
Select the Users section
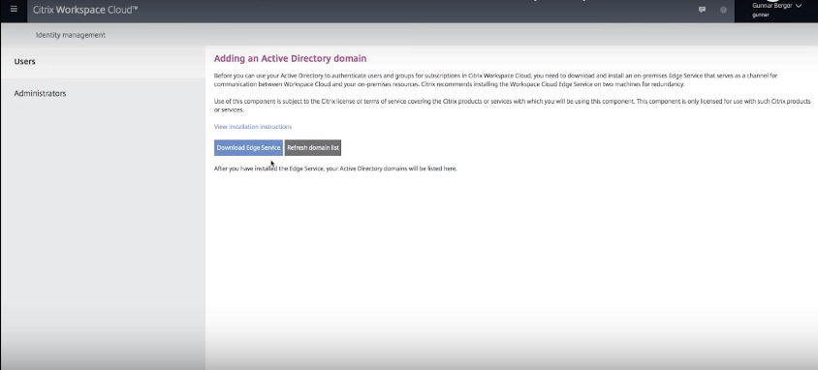tap(103, 61)
